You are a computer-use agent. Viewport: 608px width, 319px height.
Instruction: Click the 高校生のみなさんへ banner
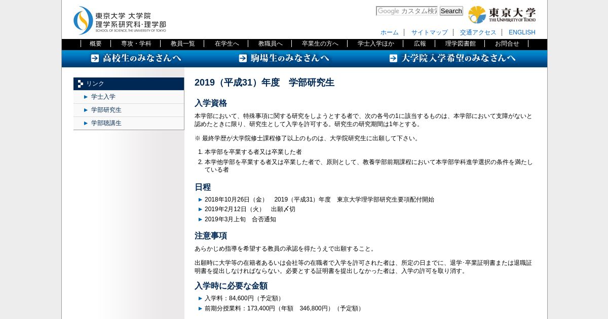pos(136,58)
